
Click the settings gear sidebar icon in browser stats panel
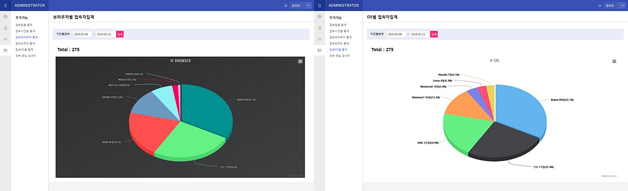click(x=5, y=16)
